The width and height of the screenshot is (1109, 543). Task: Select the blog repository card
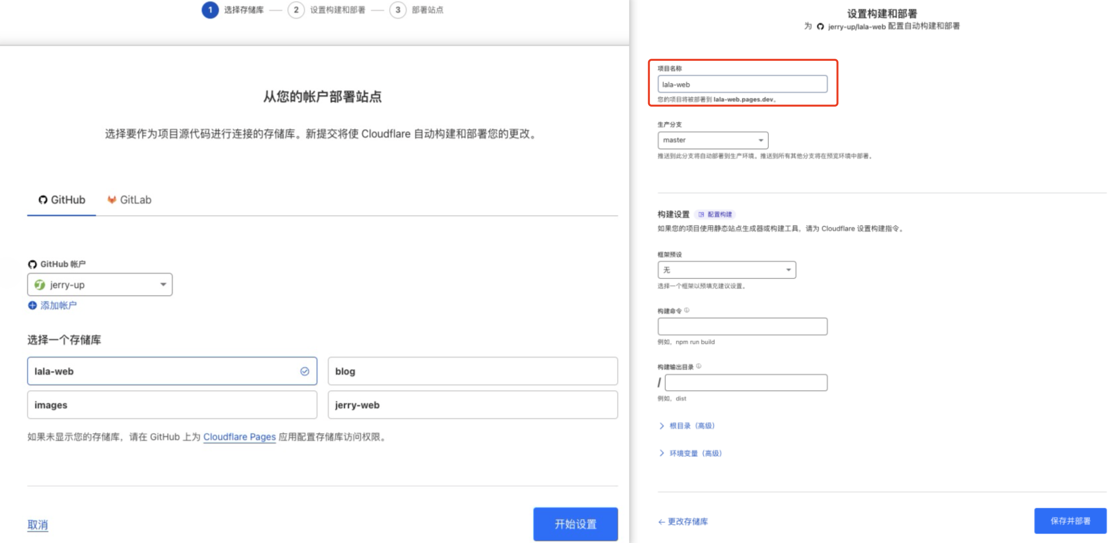tap(473, 371)
